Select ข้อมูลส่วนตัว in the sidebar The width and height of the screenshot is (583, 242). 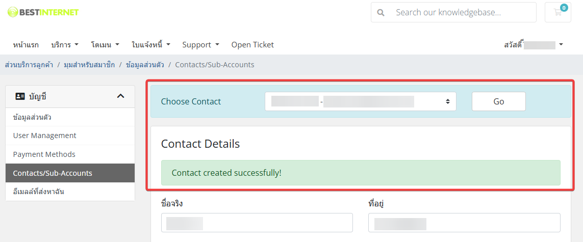(70, 117)
